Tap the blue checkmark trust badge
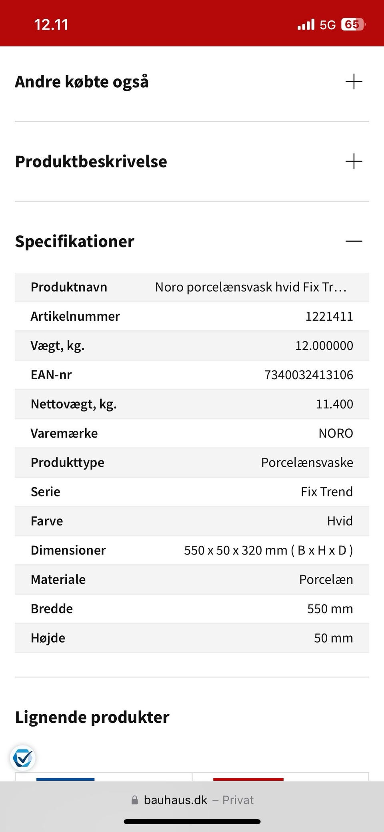 click(23, 758)
